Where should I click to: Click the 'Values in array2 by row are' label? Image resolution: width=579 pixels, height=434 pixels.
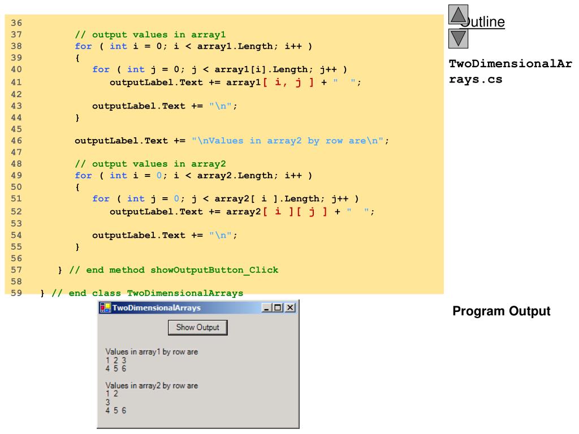tap(152, 385)
